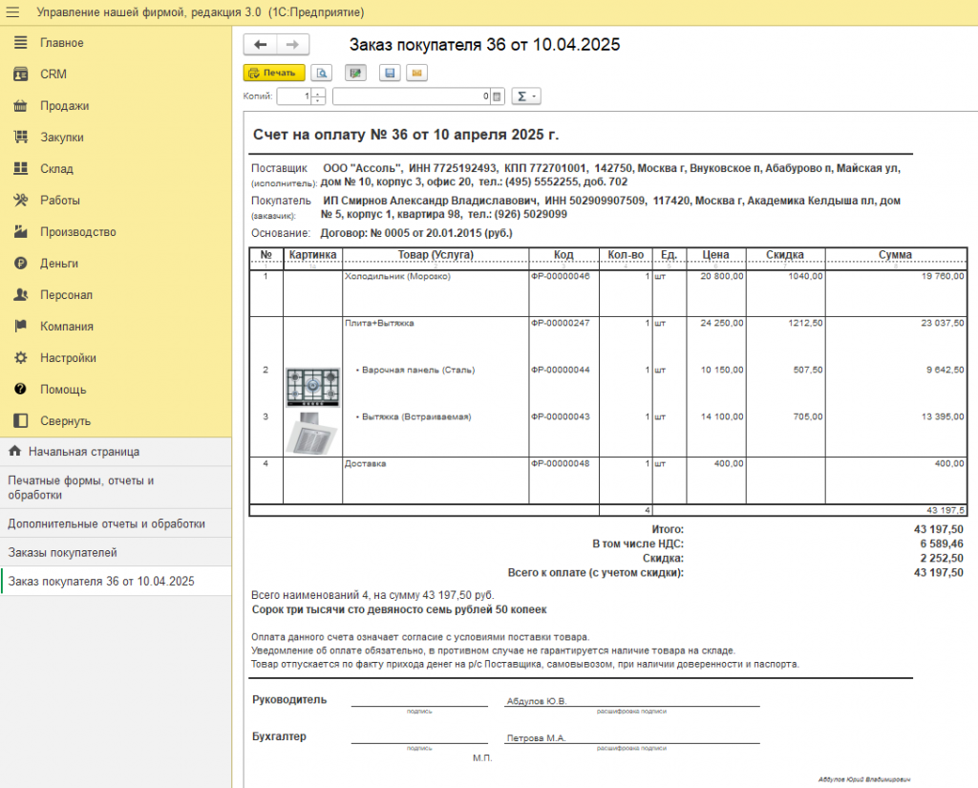Image resolution: width=978 pixels, height=788 pixels.
Task: Select Заказ покупателя 36 от 10.04.2025 tab
Action: pos(116,581)
